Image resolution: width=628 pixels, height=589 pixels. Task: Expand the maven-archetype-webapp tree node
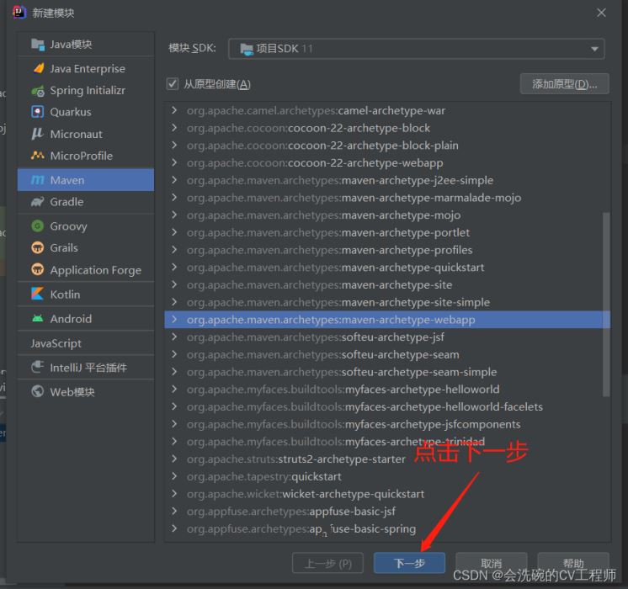tap(174, 320)
